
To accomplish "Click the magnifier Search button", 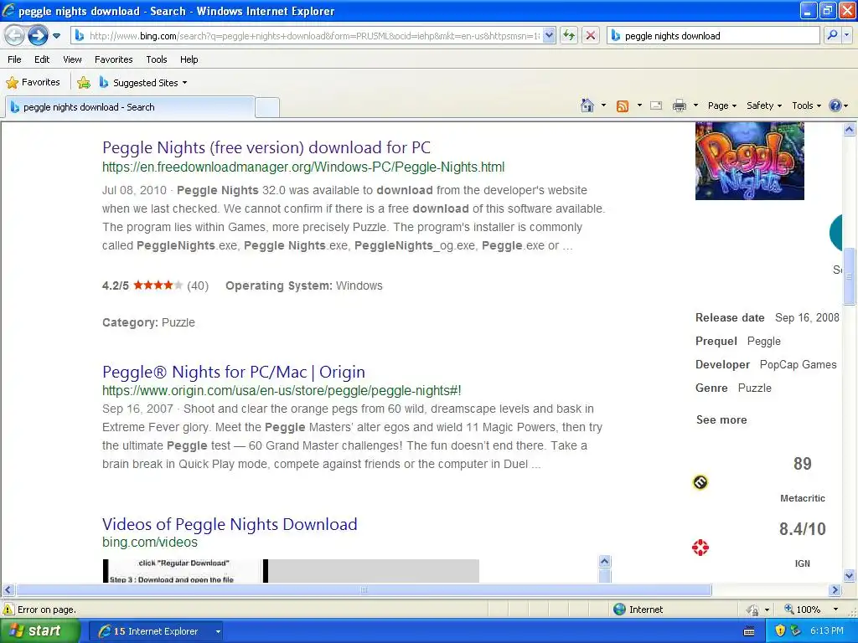I will [832, 35].
